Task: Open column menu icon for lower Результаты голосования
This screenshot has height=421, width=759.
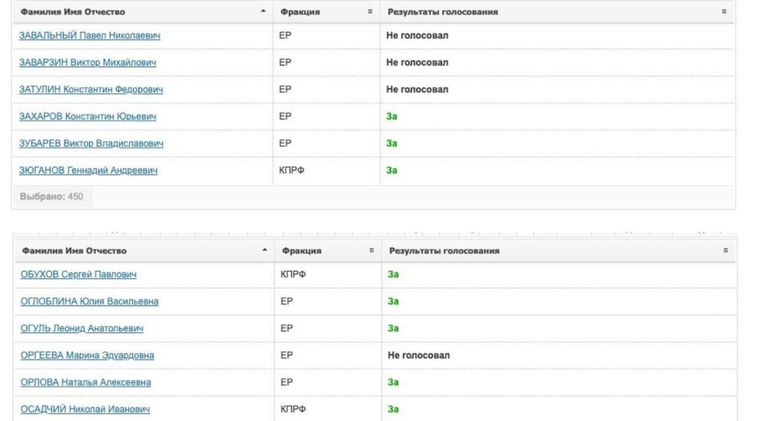Action: pyautogui.click(x=726, y=250)
